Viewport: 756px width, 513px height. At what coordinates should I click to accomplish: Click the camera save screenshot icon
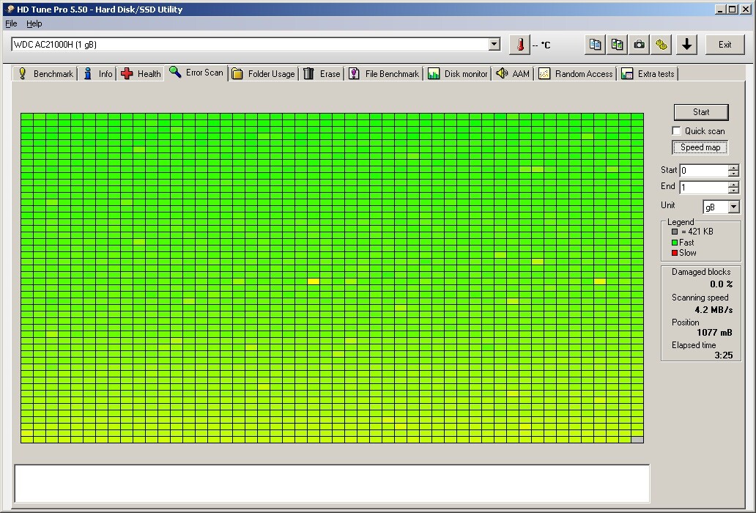coord(640,45)
